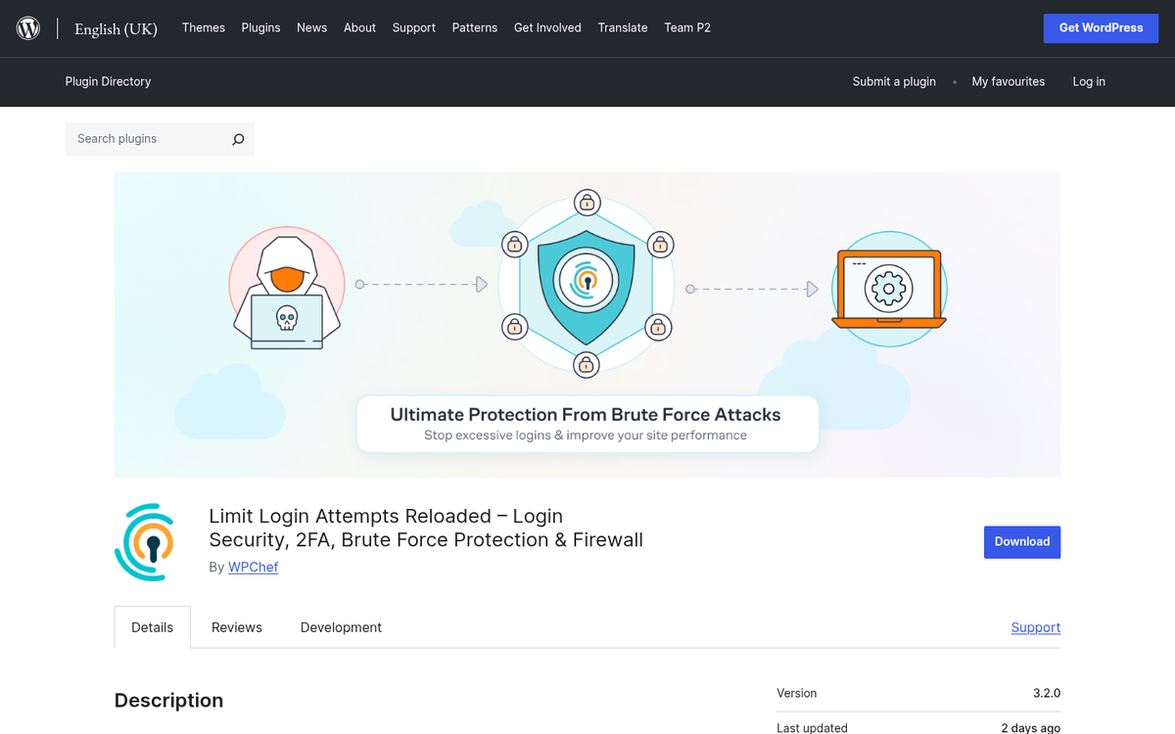Screen dimensions: 1175x734
Task: Open the Themes menu item
Action: pos(204,27)
